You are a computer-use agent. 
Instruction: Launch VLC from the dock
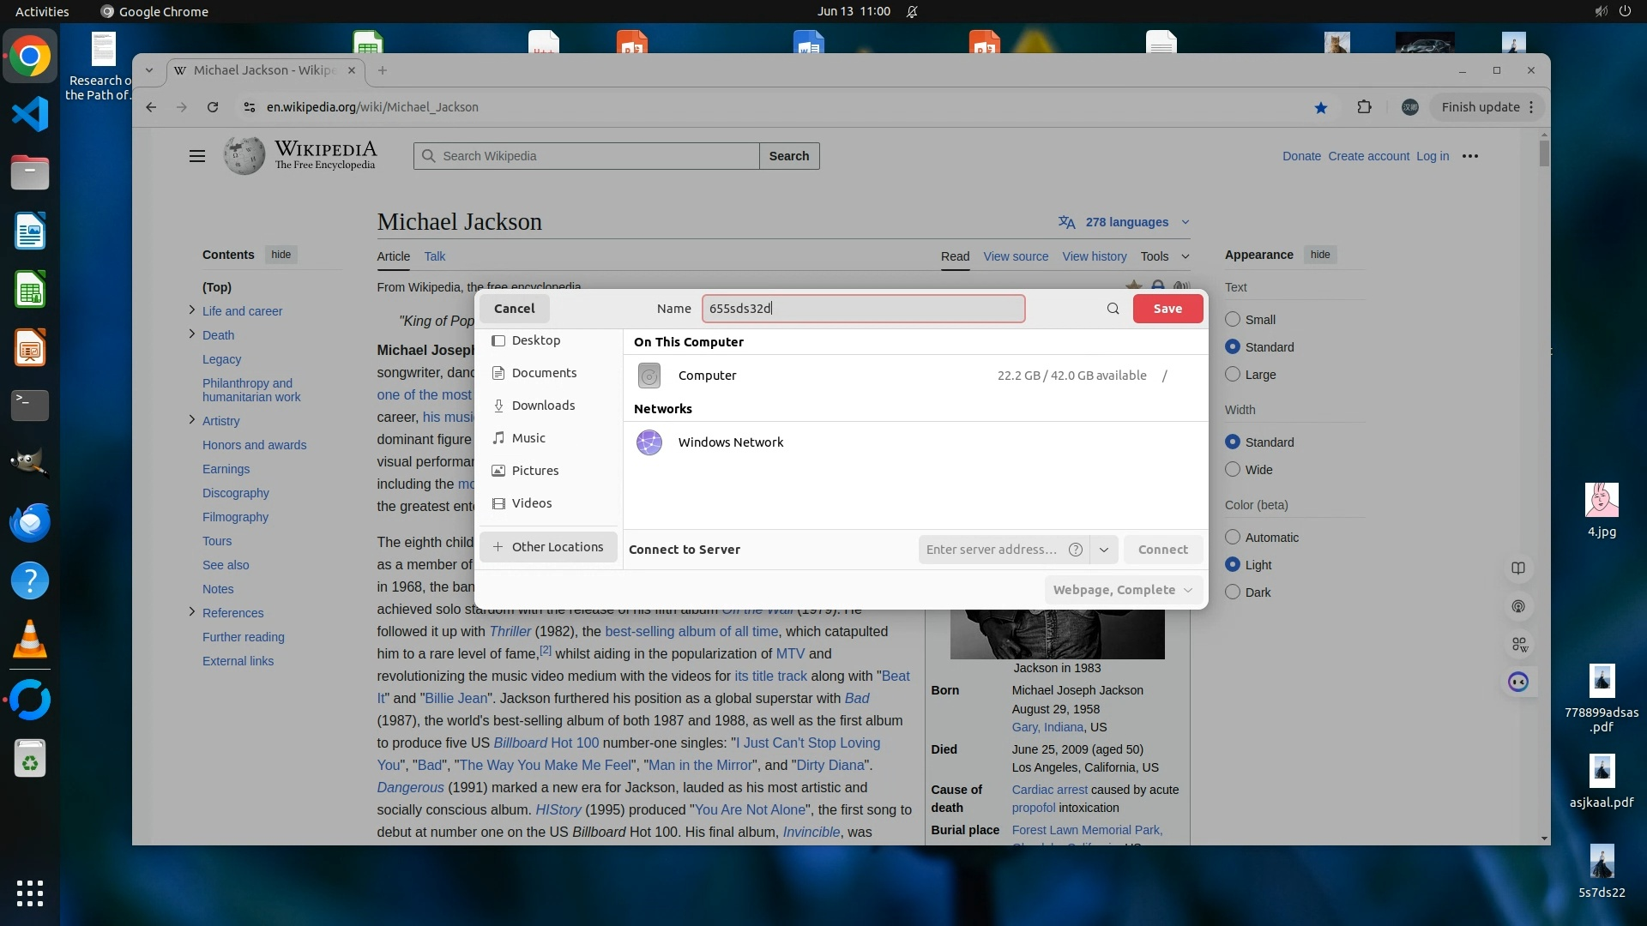[30, 640]
